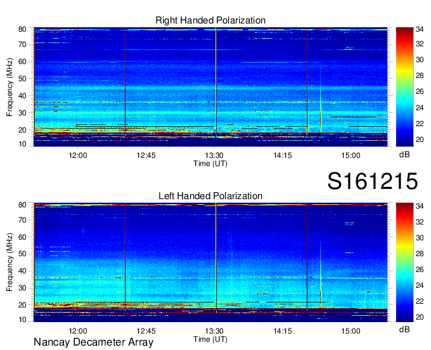This screenshot has height=350, width=431.
Task: Click the "20" frequency tick of Left Handed plot
Action: click(x=22, y=305)
